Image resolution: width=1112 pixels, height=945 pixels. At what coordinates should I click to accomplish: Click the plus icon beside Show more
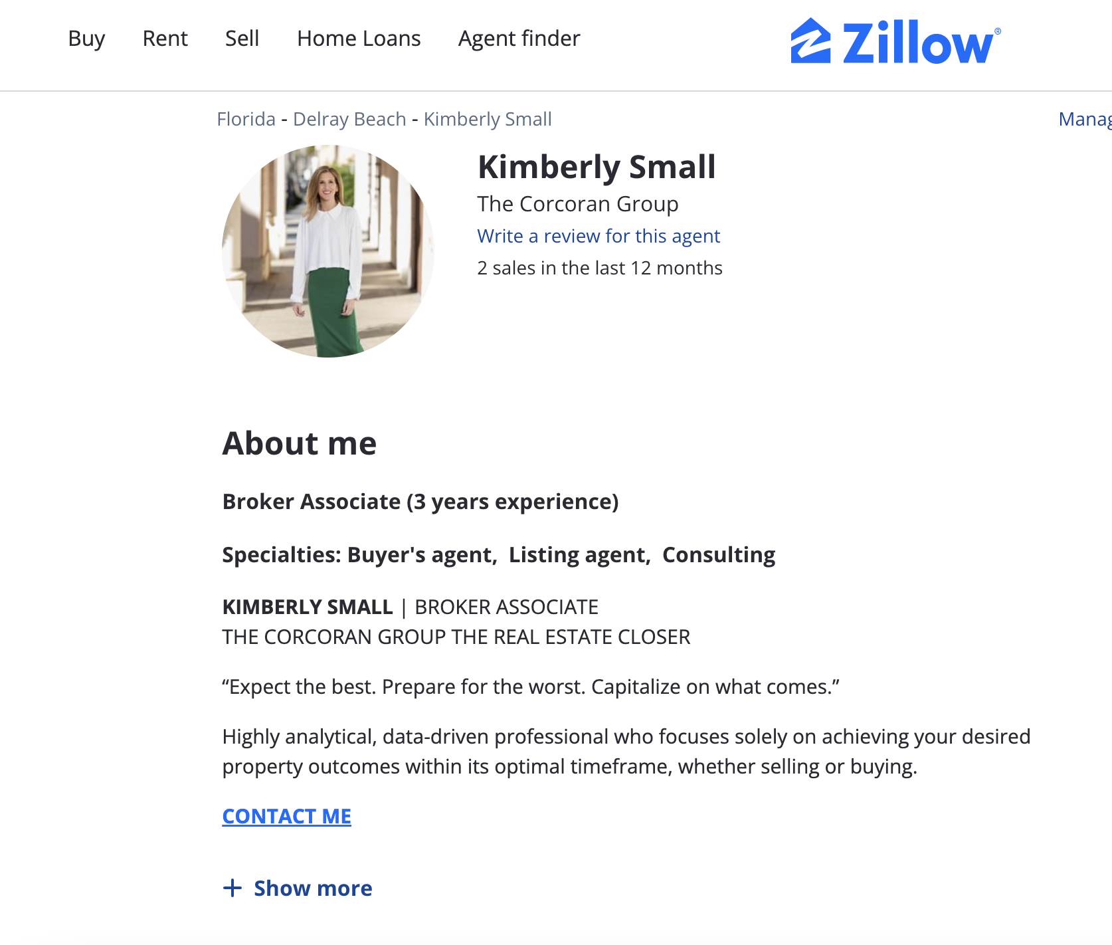(x=232, y=888)
